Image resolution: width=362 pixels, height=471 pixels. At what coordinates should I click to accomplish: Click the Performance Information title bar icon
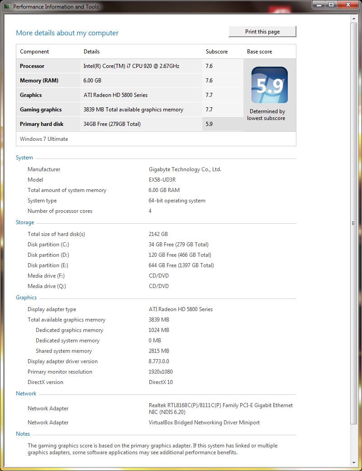(7, 6)
